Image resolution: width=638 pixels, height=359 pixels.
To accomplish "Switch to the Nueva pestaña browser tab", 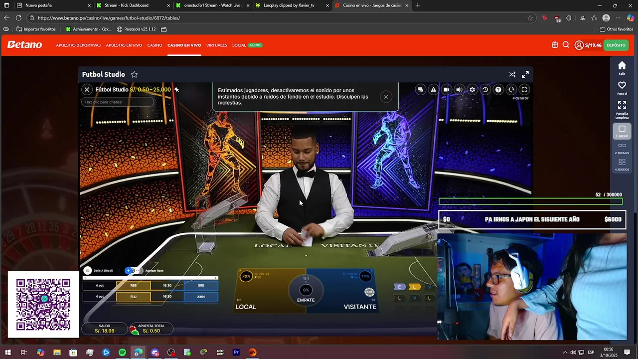I will (x=52, y=5).
